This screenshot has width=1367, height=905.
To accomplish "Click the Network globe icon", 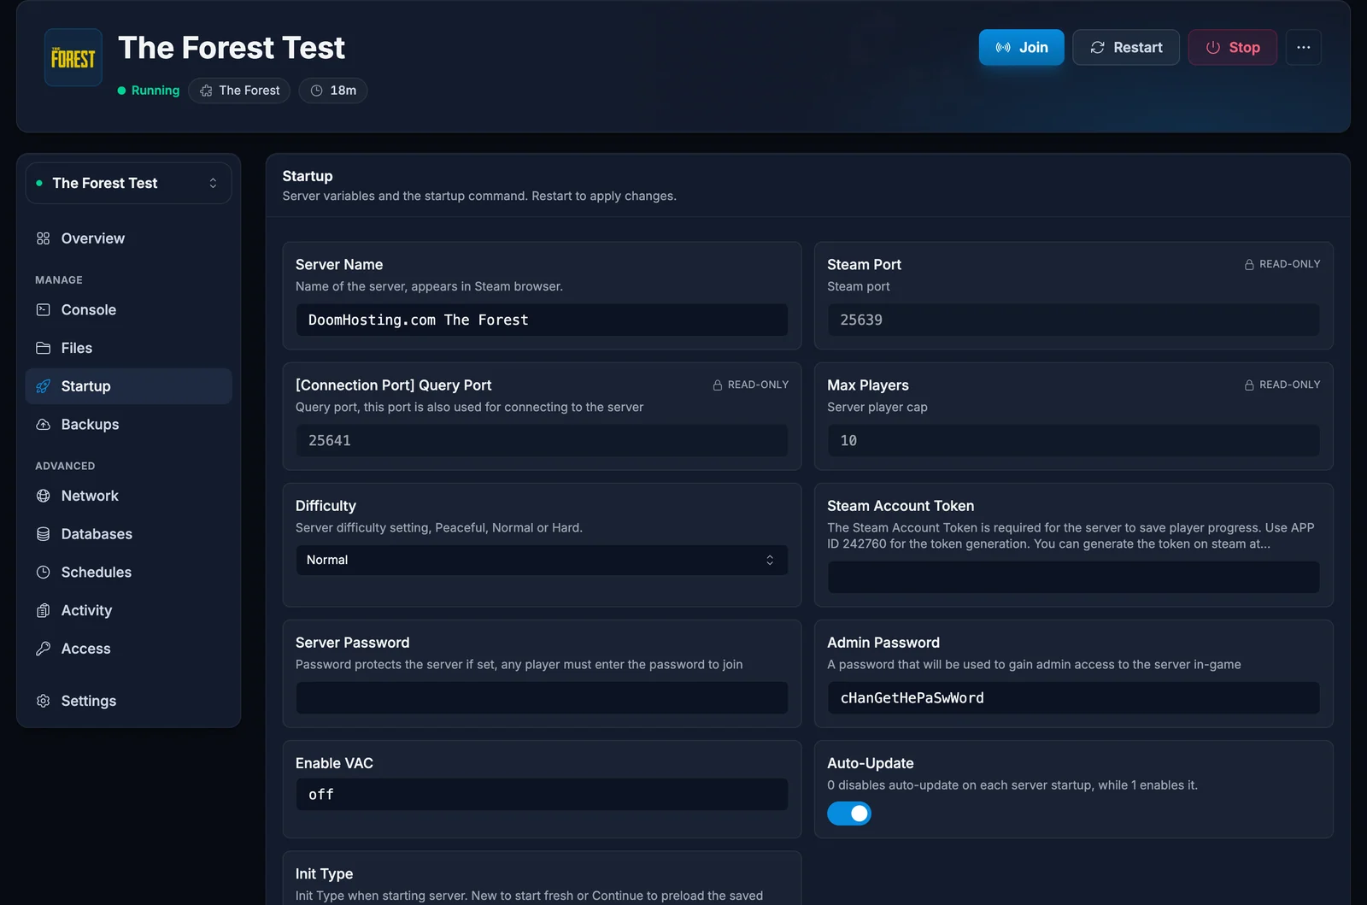I will [44, 496].
